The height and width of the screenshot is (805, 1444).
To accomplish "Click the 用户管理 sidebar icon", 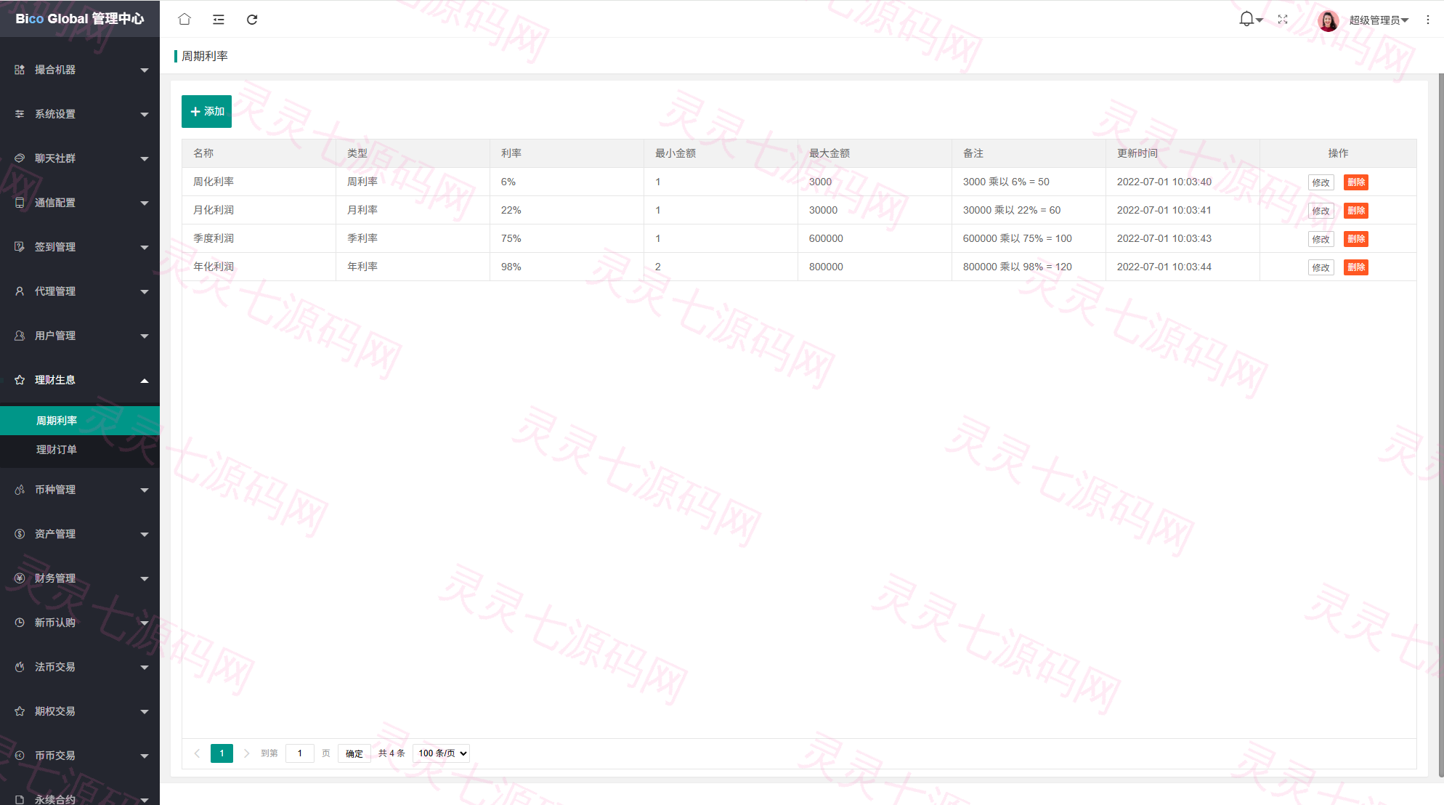I will point(20,336).
